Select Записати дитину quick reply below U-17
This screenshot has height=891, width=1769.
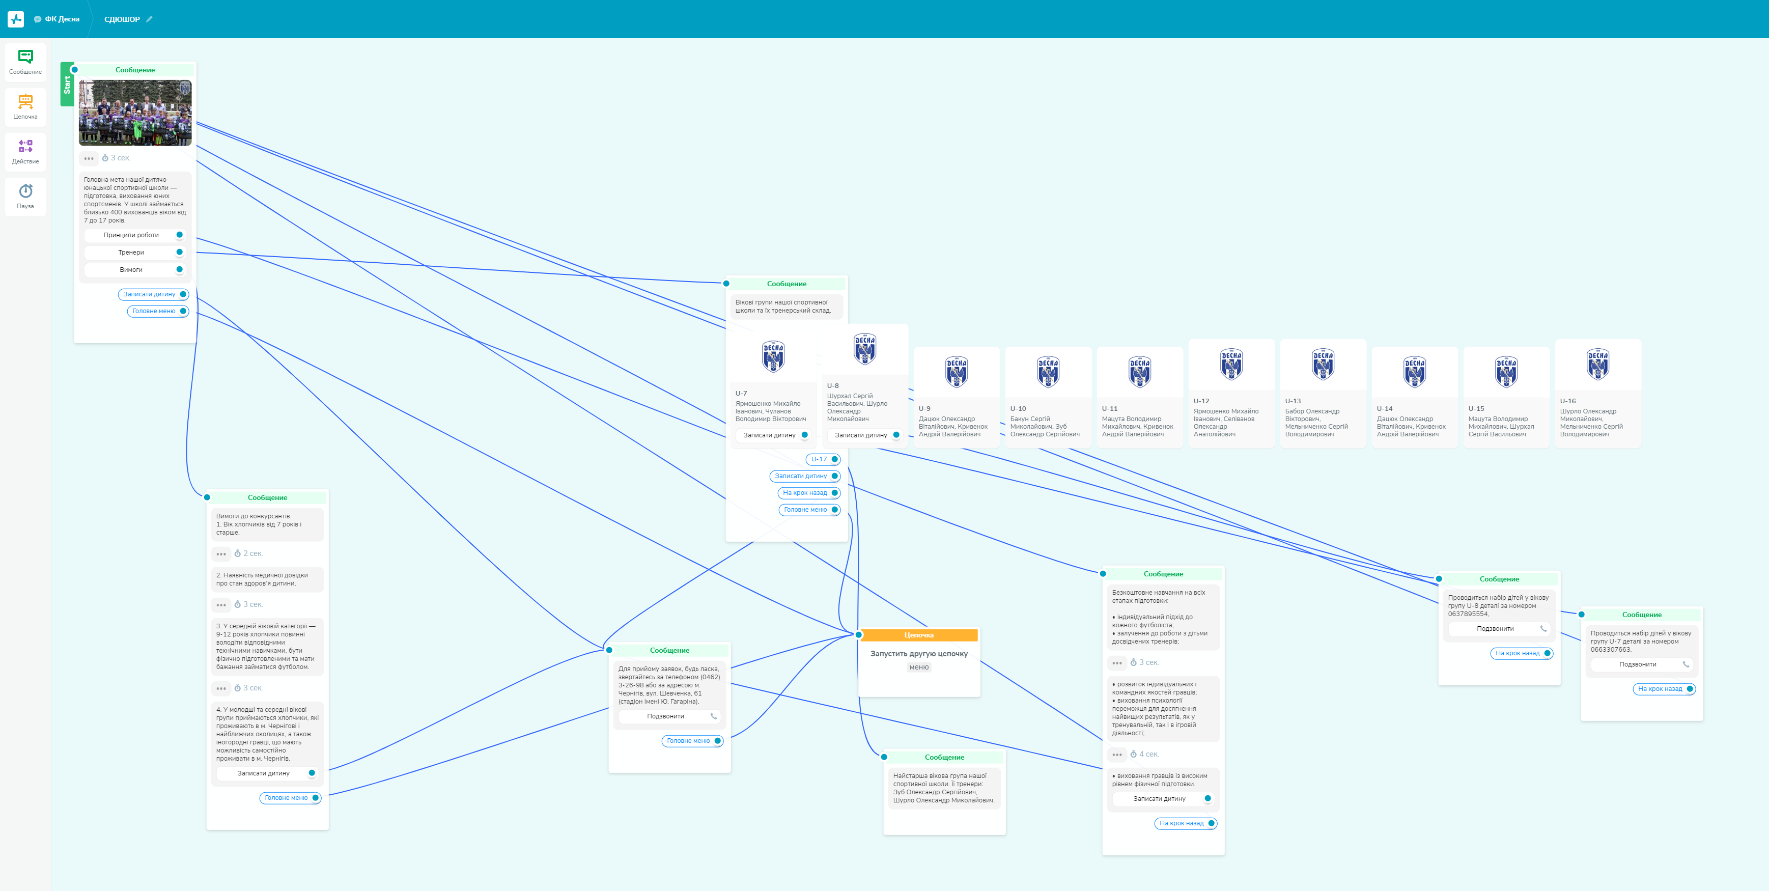(x=805, y=476)
